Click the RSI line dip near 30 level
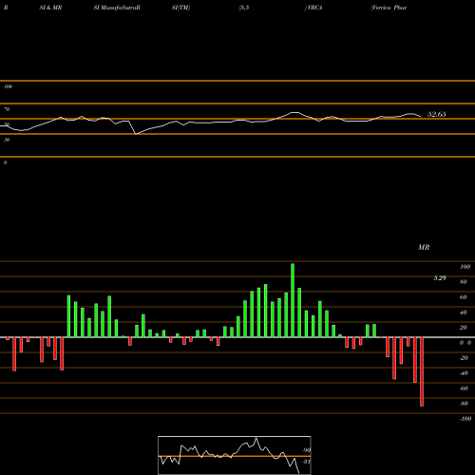Viewport: 475px width, 475px height. [136, 134]
